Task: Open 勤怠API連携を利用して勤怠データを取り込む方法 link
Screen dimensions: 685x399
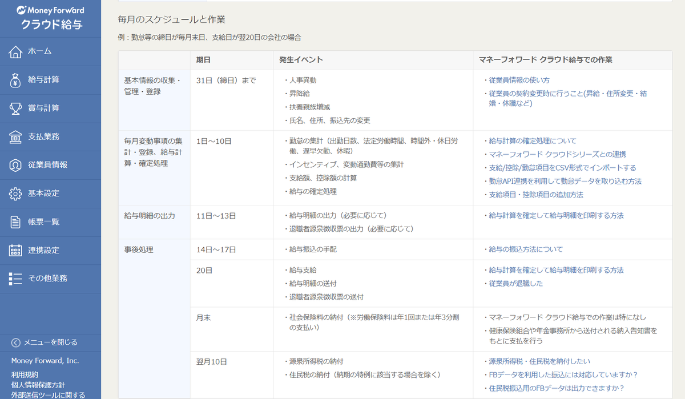Action: click(565, 182)
